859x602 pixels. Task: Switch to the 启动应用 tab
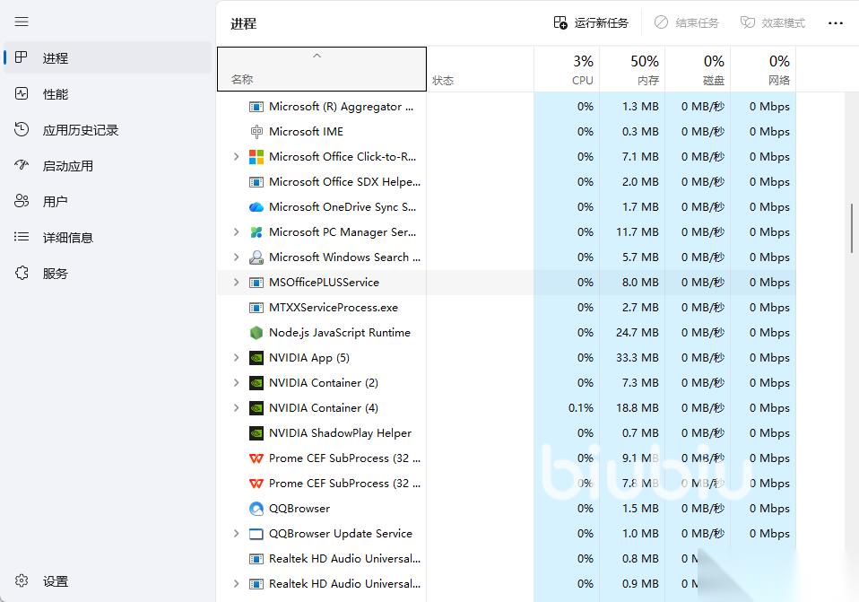tap(108, 166)
